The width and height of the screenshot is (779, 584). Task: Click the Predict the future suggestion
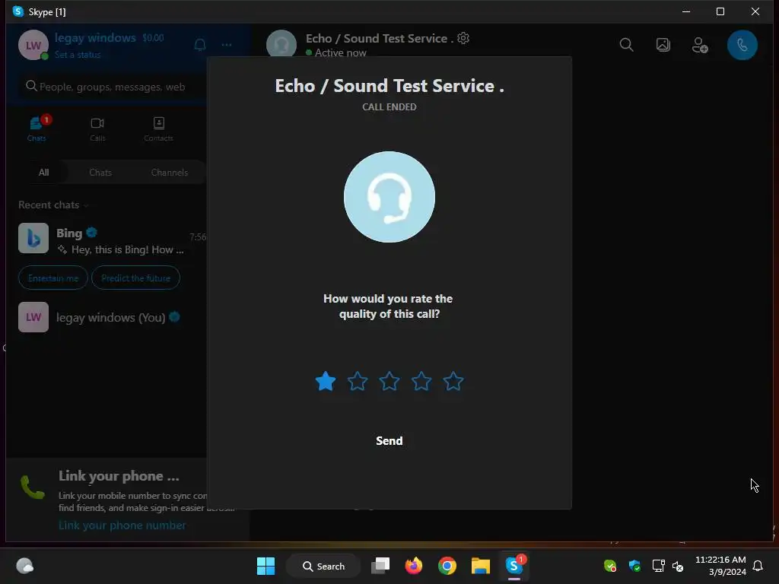tap(135, 278)
